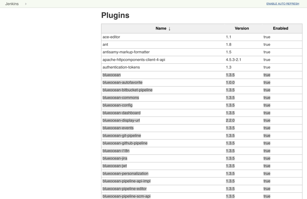
Task: Select the blueocean-jwt plugin name
Action: (115, 166)
